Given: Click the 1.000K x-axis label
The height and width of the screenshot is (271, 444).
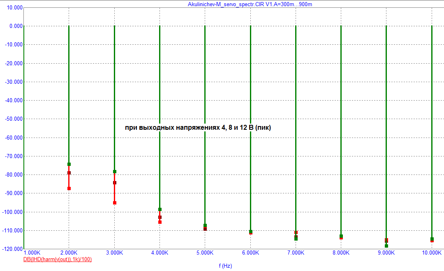Looking at the screenshot, I should [x=32, y=253].
